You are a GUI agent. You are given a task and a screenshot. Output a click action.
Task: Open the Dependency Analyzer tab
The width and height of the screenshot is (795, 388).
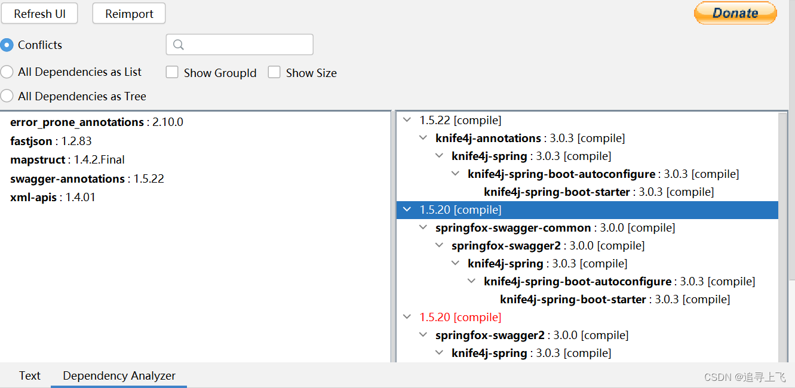tap(119, 375)
